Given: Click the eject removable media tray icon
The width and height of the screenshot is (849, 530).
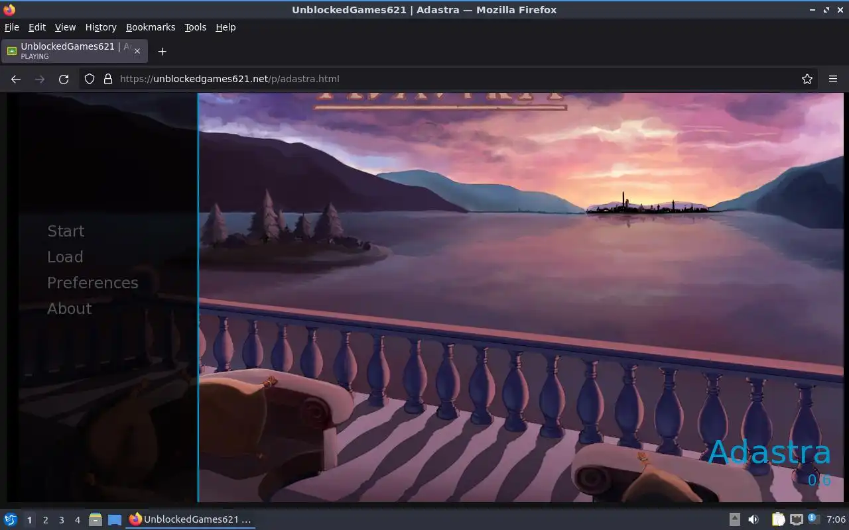Looking at the screenshot, I should (x=735, y=519).
